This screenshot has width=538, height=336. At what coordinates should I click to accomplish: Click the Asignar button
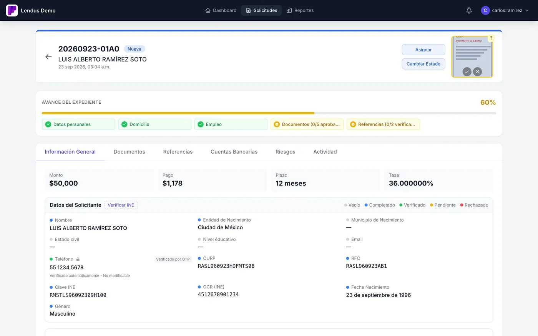click(x=423, y=50)
